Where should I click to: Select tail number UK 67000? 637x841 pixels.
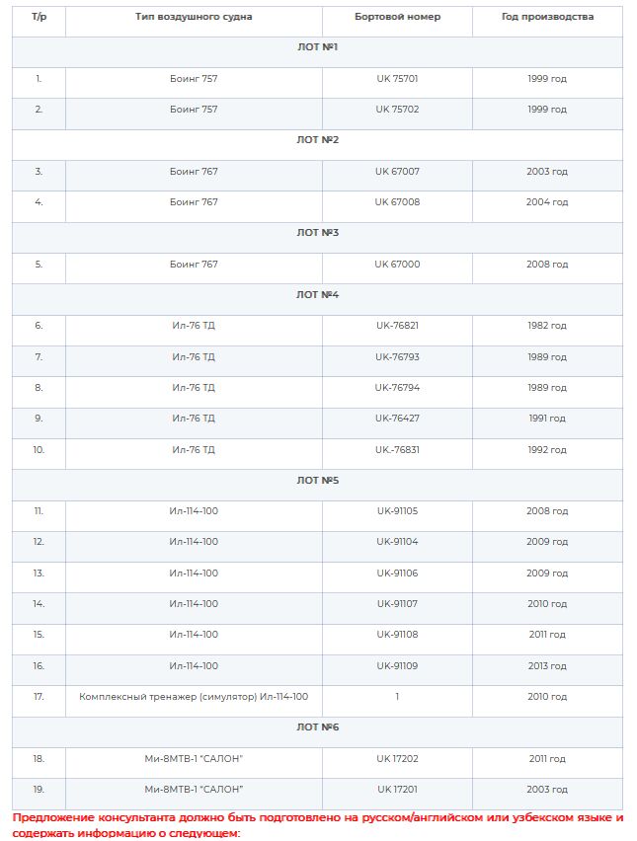(397, 265)
